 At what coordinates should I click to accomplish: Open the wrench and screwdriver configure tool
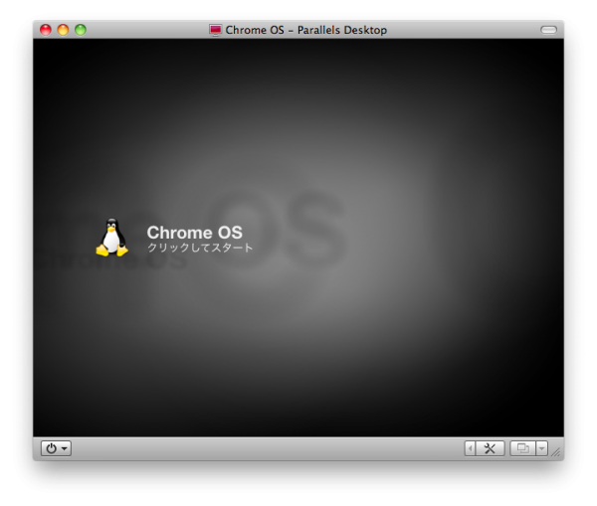click(x=490, y=448)
